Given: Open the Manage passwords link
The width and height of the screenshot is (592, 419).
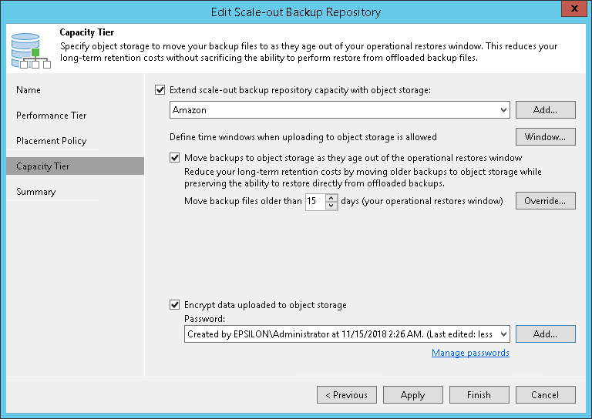Looking at the screenshot, I should click(x=470, y=353).
